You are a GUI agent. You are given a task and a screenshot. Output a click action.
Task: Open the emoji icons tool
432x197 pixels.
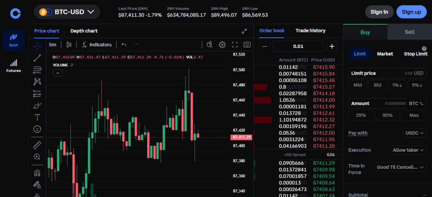(x=37, y=129)
